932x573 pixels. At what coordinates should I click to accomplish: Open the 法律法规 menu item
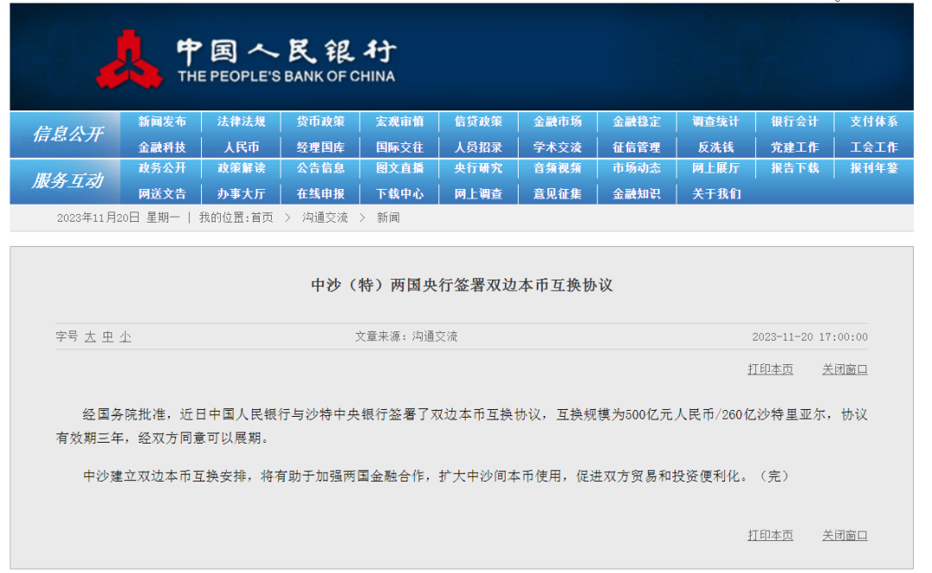pyautogui.click(x=242, y=122)
